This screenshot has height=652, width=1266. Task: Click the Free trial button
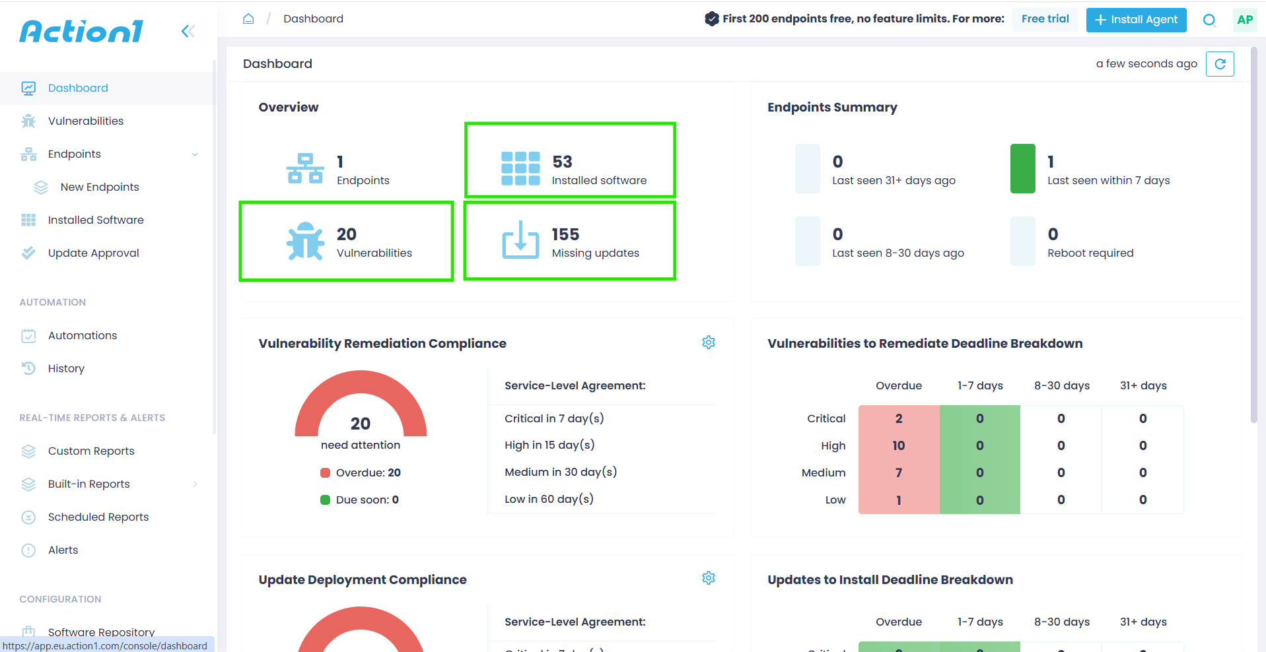coord(1044,19)
